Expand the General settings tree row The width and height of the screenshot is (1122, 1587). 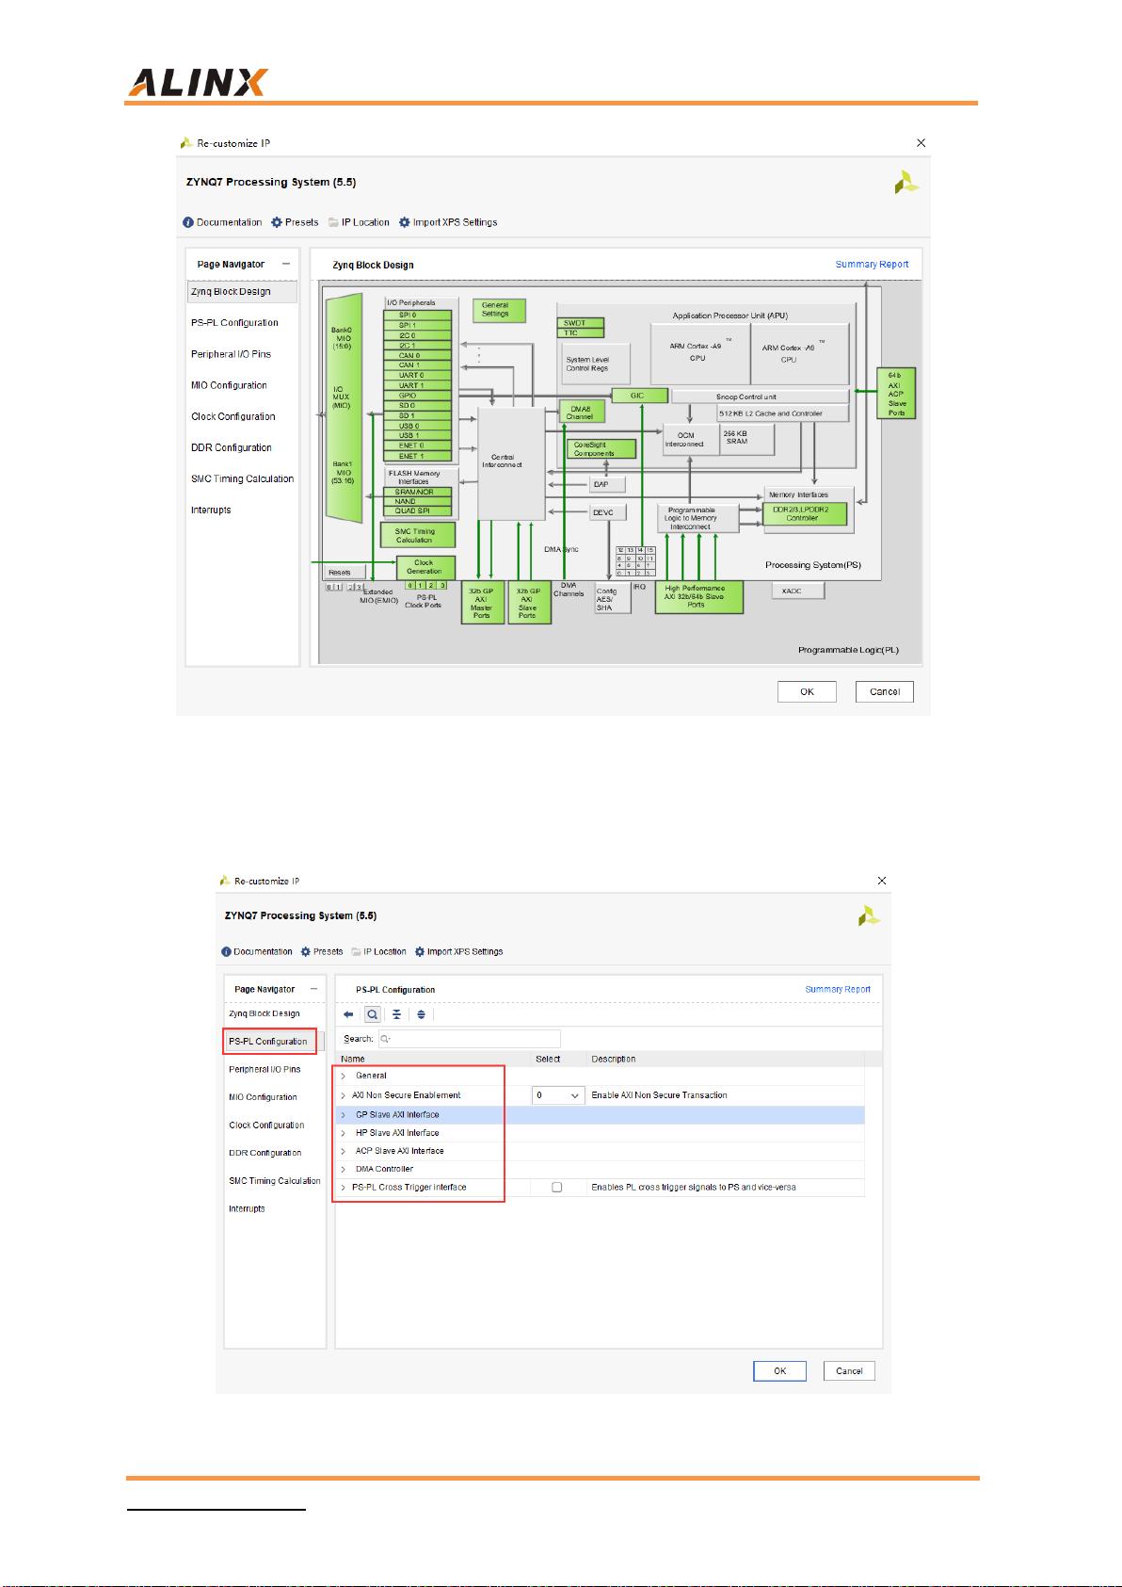344,1076
